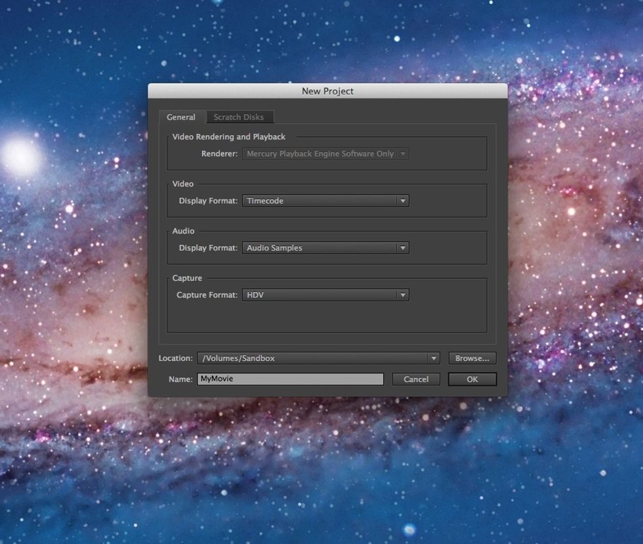Open the Location path dropdown

(x=318, y=358)
